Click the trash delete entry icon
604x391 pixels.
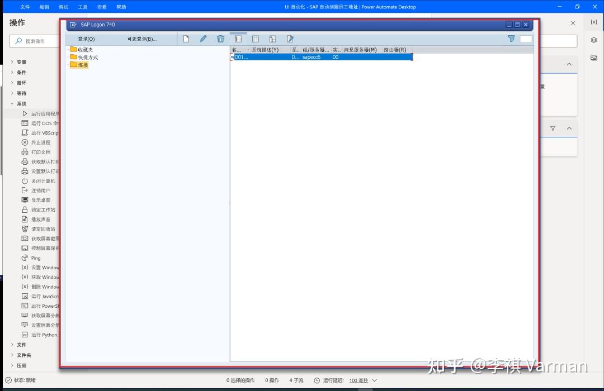(220, 39)
